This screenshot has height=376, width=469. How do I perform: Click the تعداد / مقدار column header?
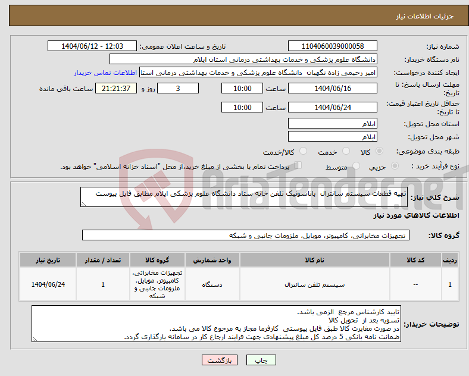102,260
